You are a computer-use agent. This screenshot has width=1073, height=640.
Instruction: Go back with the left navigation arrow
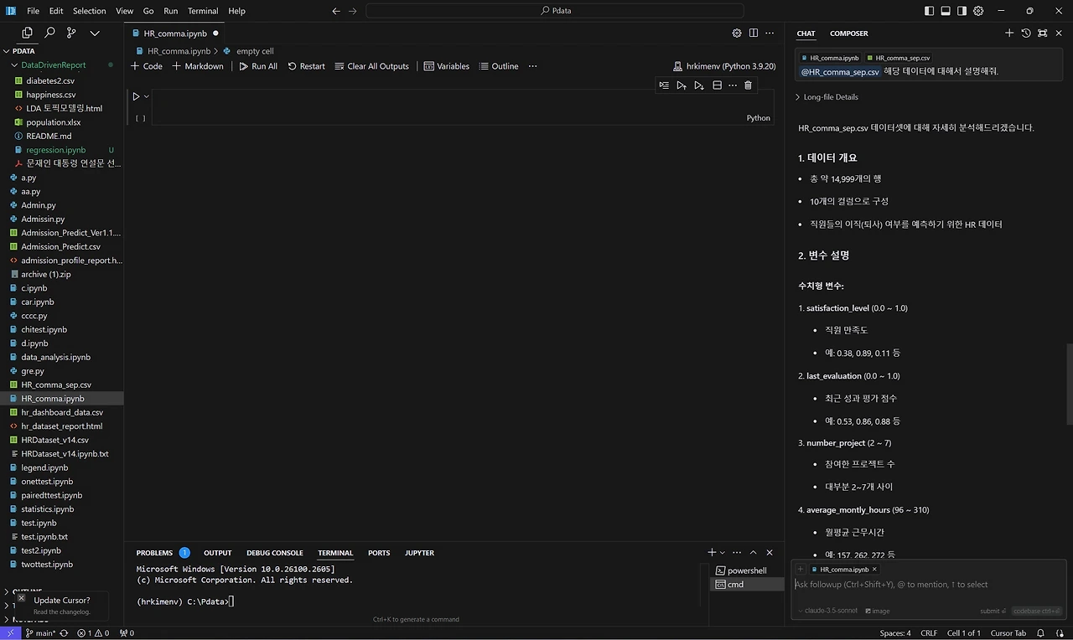(336, 11)
